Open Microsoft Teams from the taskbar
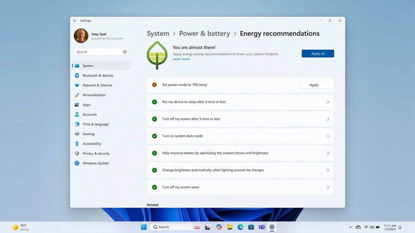The height and width of the screenshot is (233, 415). (262, 227)
